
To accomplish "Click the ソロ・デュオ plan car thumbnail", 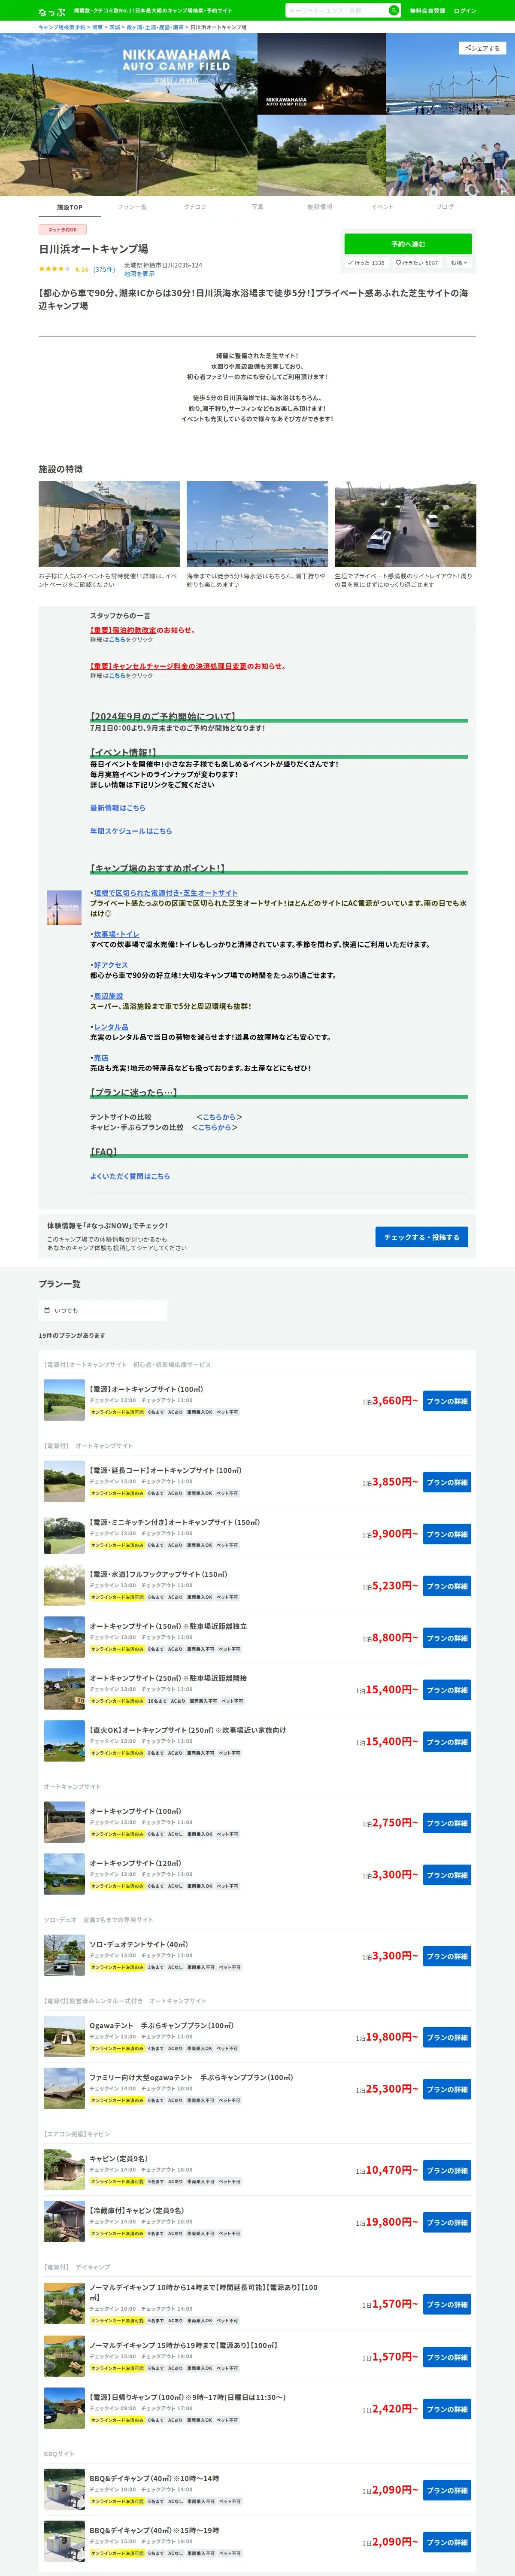I will point(64,1955).
